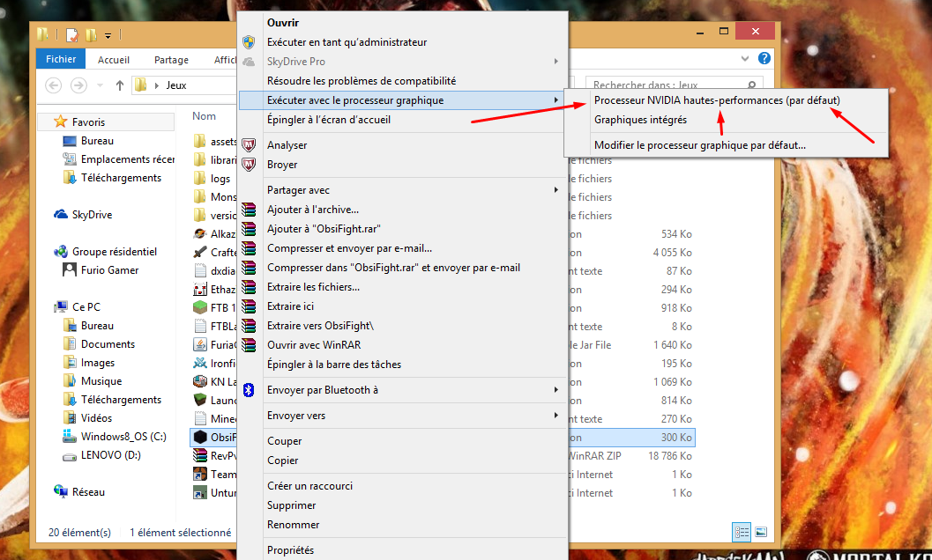Select the ObsiFight file icon
Image resolution: width=932 pixels, height=560 pixels.
click(x=200, y=438)
